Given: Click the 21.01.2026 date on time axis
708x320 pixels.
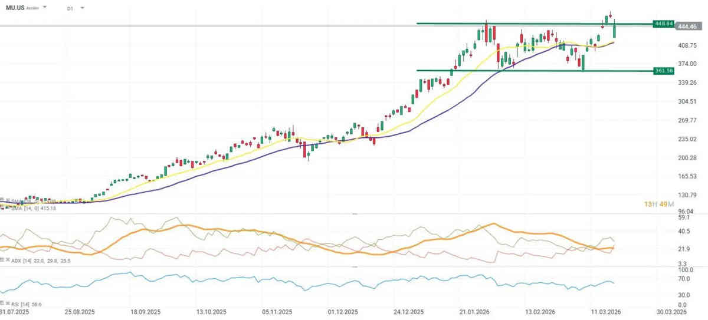Looking at the screenshot, I should click(476, 312).
